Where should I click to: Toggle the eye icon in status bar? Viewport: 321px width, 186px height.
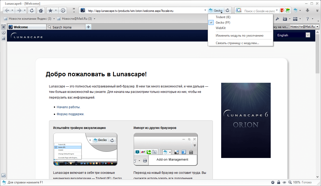point(284,182)
